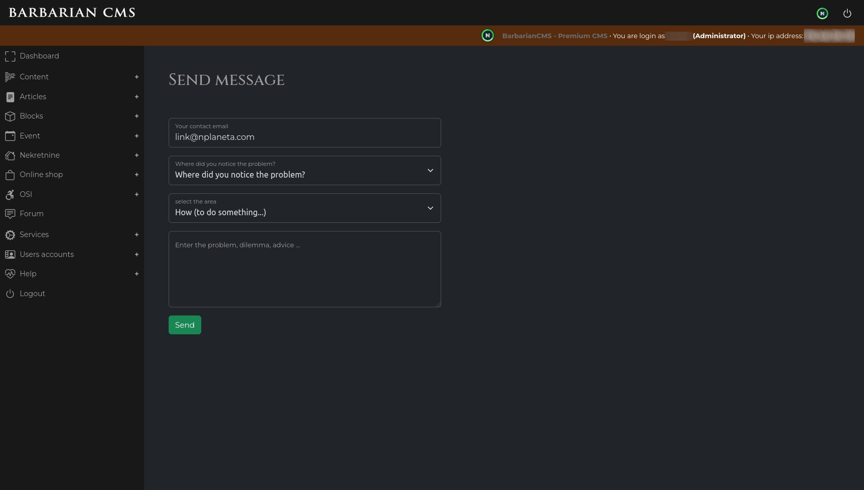Viewport: 864px width, 490px height.
Task: Expand the Services submenu plus sign
Action: click(137, 235)
